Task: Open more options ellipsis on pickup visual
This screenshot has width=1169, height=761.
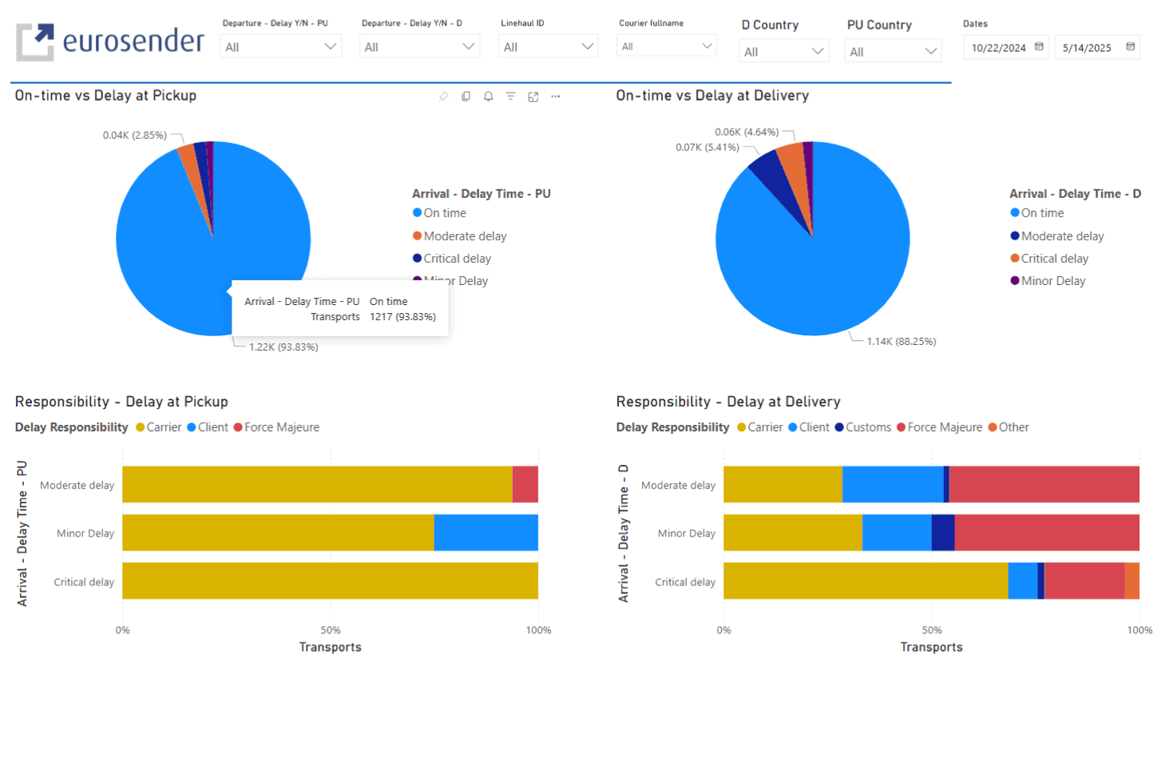Action: pyautogui.click(x=555, y=97)
